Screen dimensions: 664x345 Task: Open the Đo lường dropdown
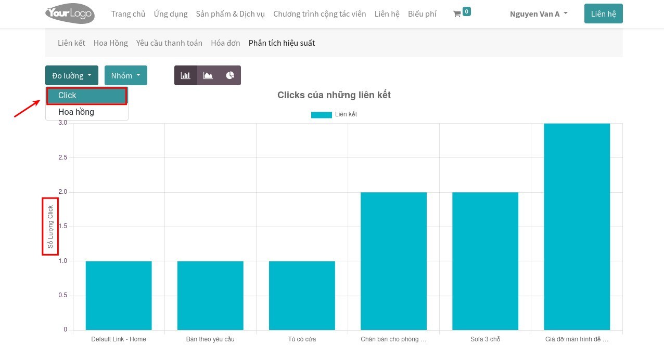pos(72,75)
